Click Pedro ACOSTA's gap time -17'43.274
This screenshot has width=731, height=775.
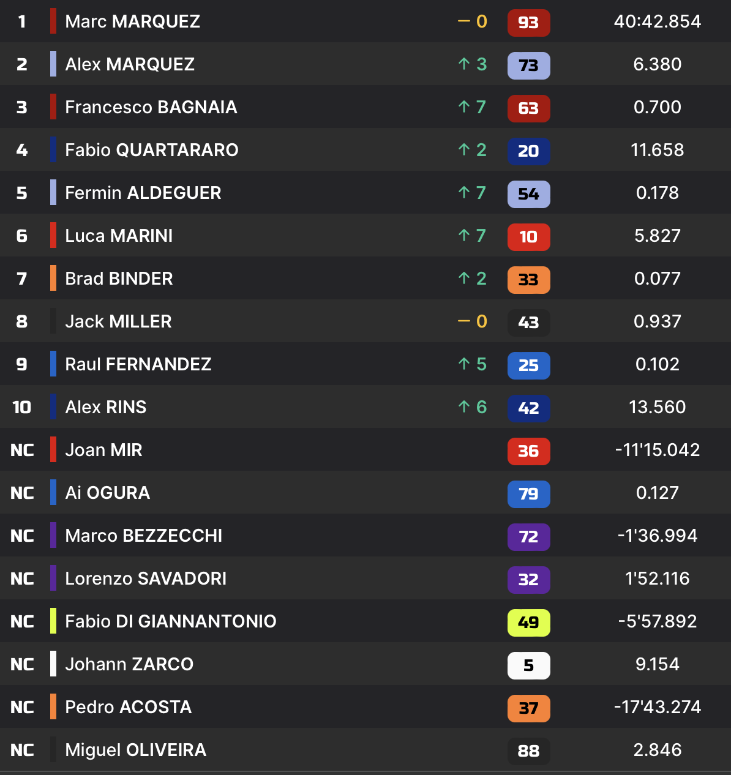(x=658, y=707)
